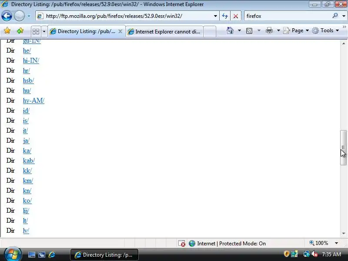Open the is/ directory link

click(26, 120)
